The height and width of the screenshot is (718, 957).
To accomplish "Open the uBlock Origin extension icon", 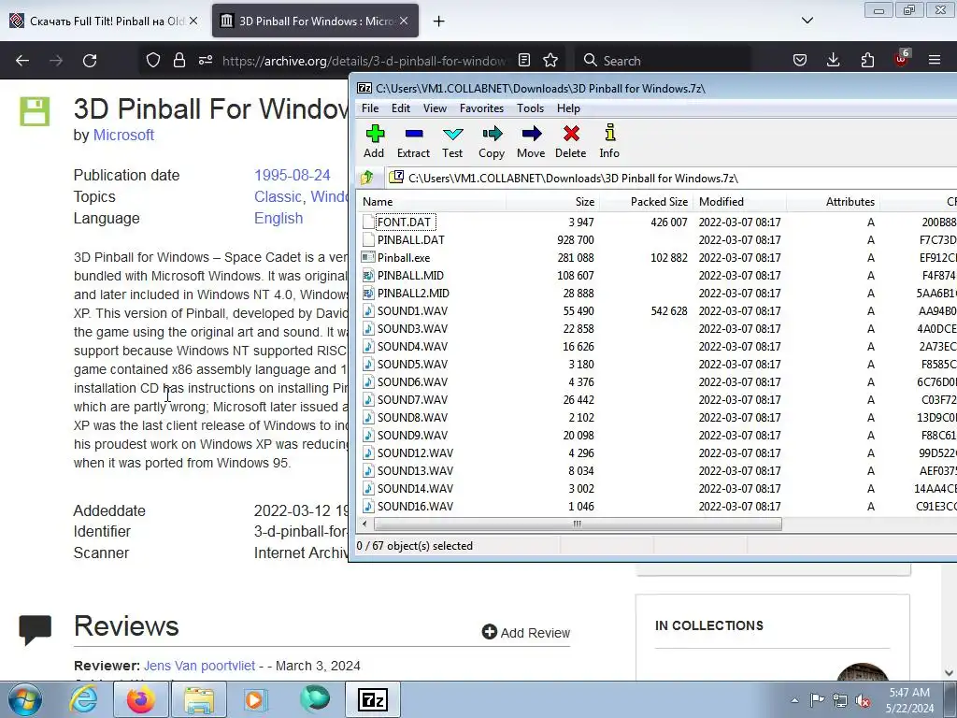I will click(902, 59).
